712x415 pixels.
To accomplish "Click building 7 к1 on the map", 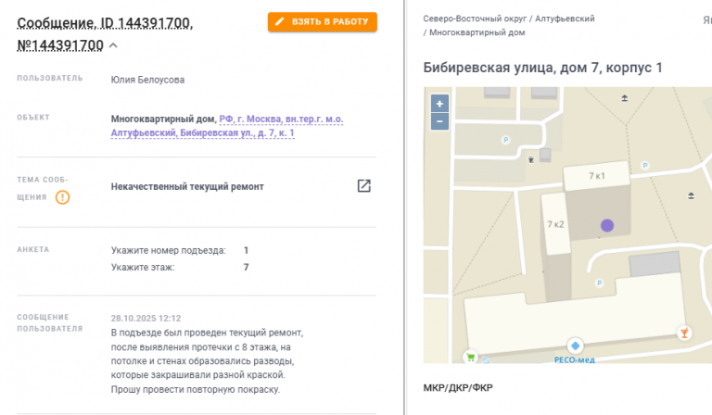I will click(596, 176).
